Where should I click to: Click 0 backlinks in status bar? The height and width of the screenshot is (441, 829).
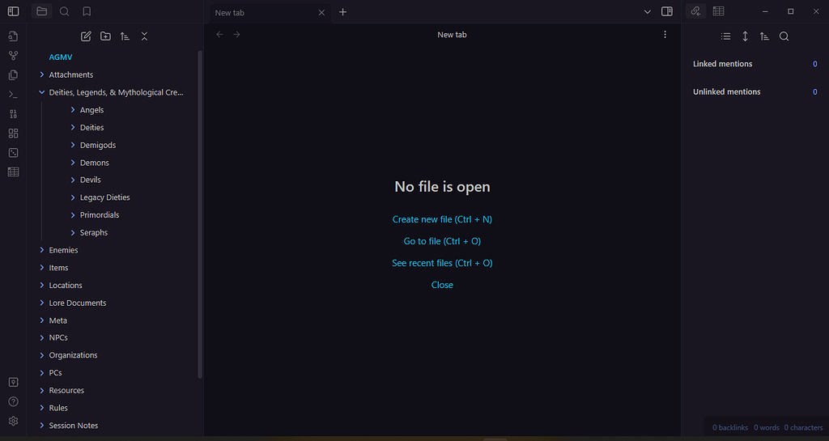[729, 427]
